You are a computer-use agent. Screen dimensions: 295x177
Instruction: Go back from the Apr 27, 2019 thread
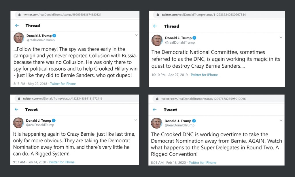[155, 26]
